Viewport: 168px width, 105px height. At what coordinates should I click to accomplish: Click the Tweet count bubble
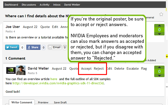pos(22,47)
